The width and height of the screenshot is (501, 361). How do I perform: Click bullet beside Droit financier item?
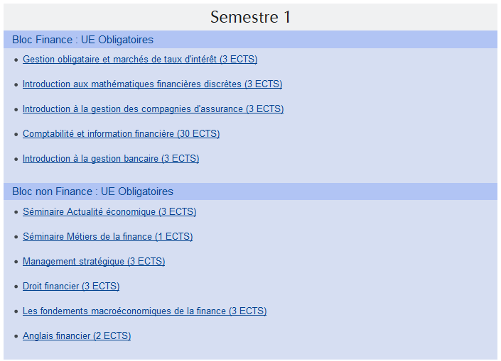16,287
